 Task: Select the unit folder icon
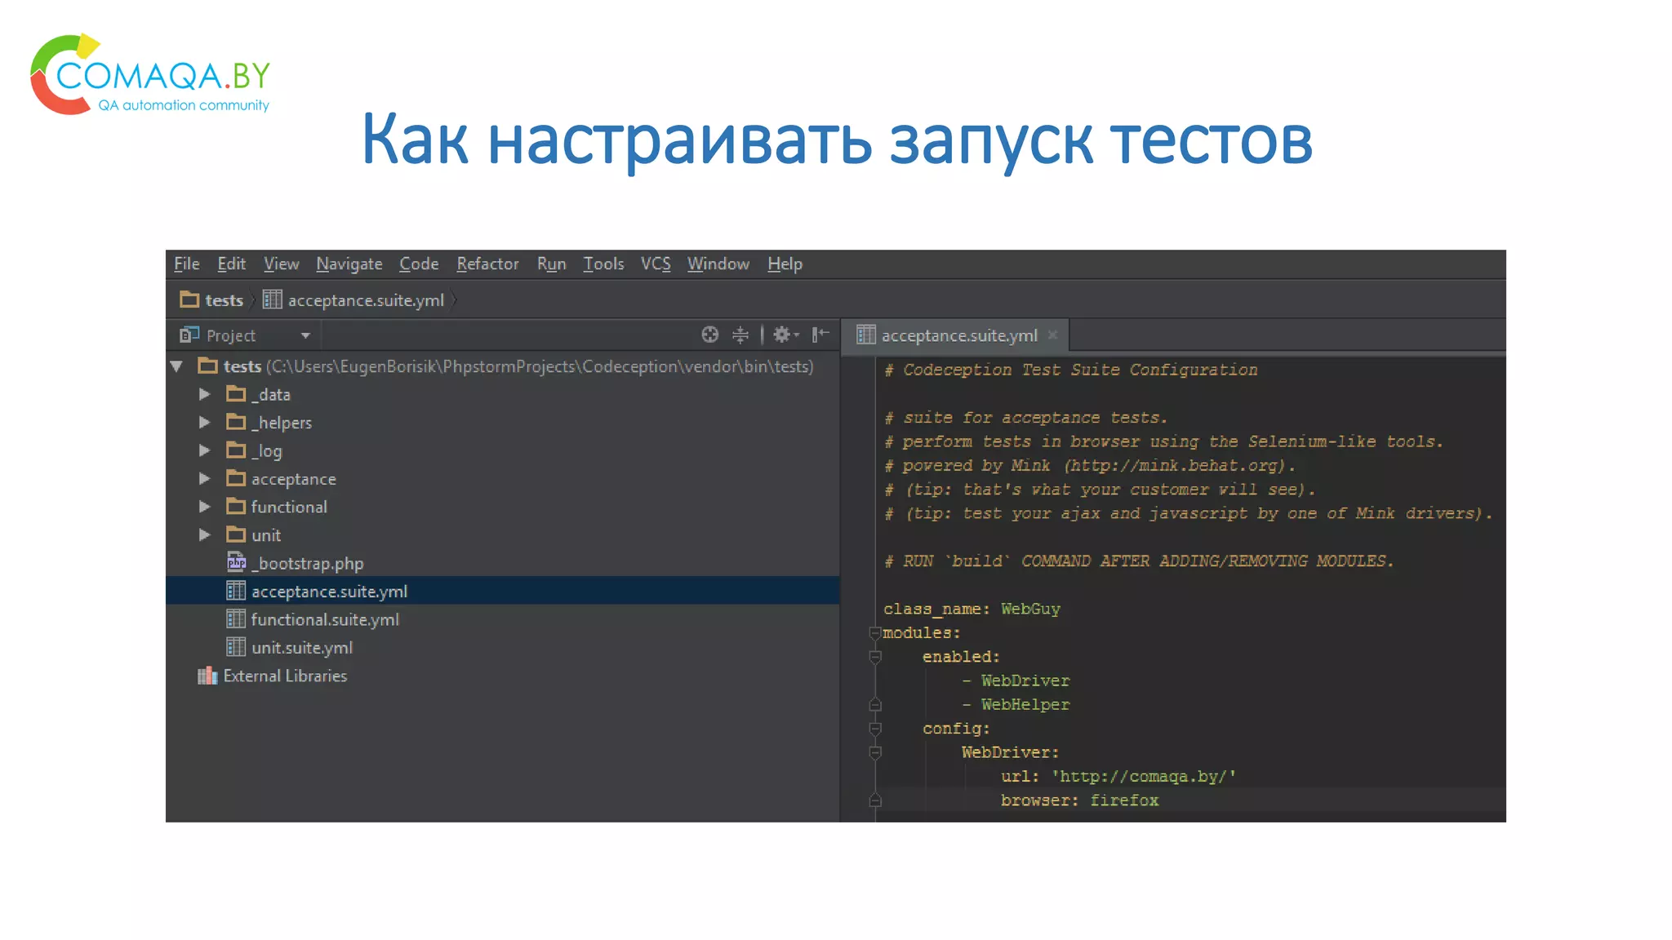tap(236, 534)
